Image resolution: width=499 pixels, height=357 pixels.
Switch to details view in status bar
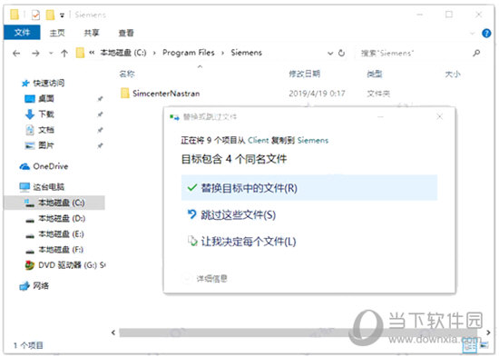point(470,345)
